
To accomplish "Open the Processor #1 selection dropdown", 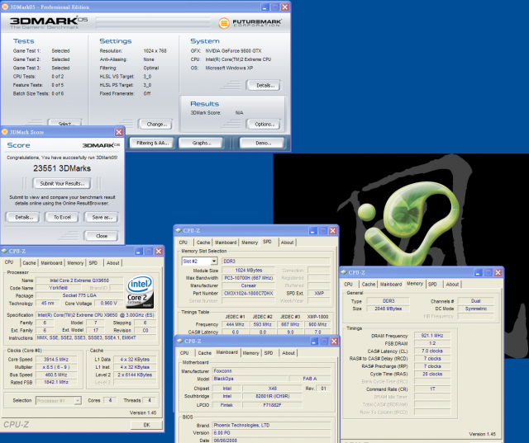I will [78, 401].
